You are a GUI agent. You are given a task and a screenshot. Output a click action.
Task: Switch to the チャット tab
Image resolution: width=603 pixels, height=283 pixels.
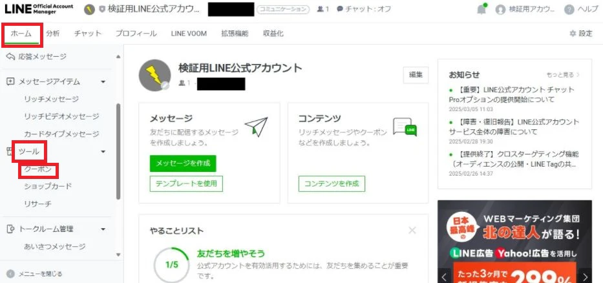pos(88,34)
